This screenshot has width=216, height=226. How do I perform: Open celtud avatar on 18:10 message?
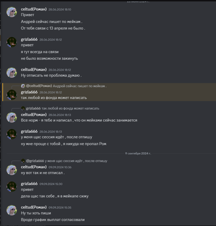coord(12,12)
